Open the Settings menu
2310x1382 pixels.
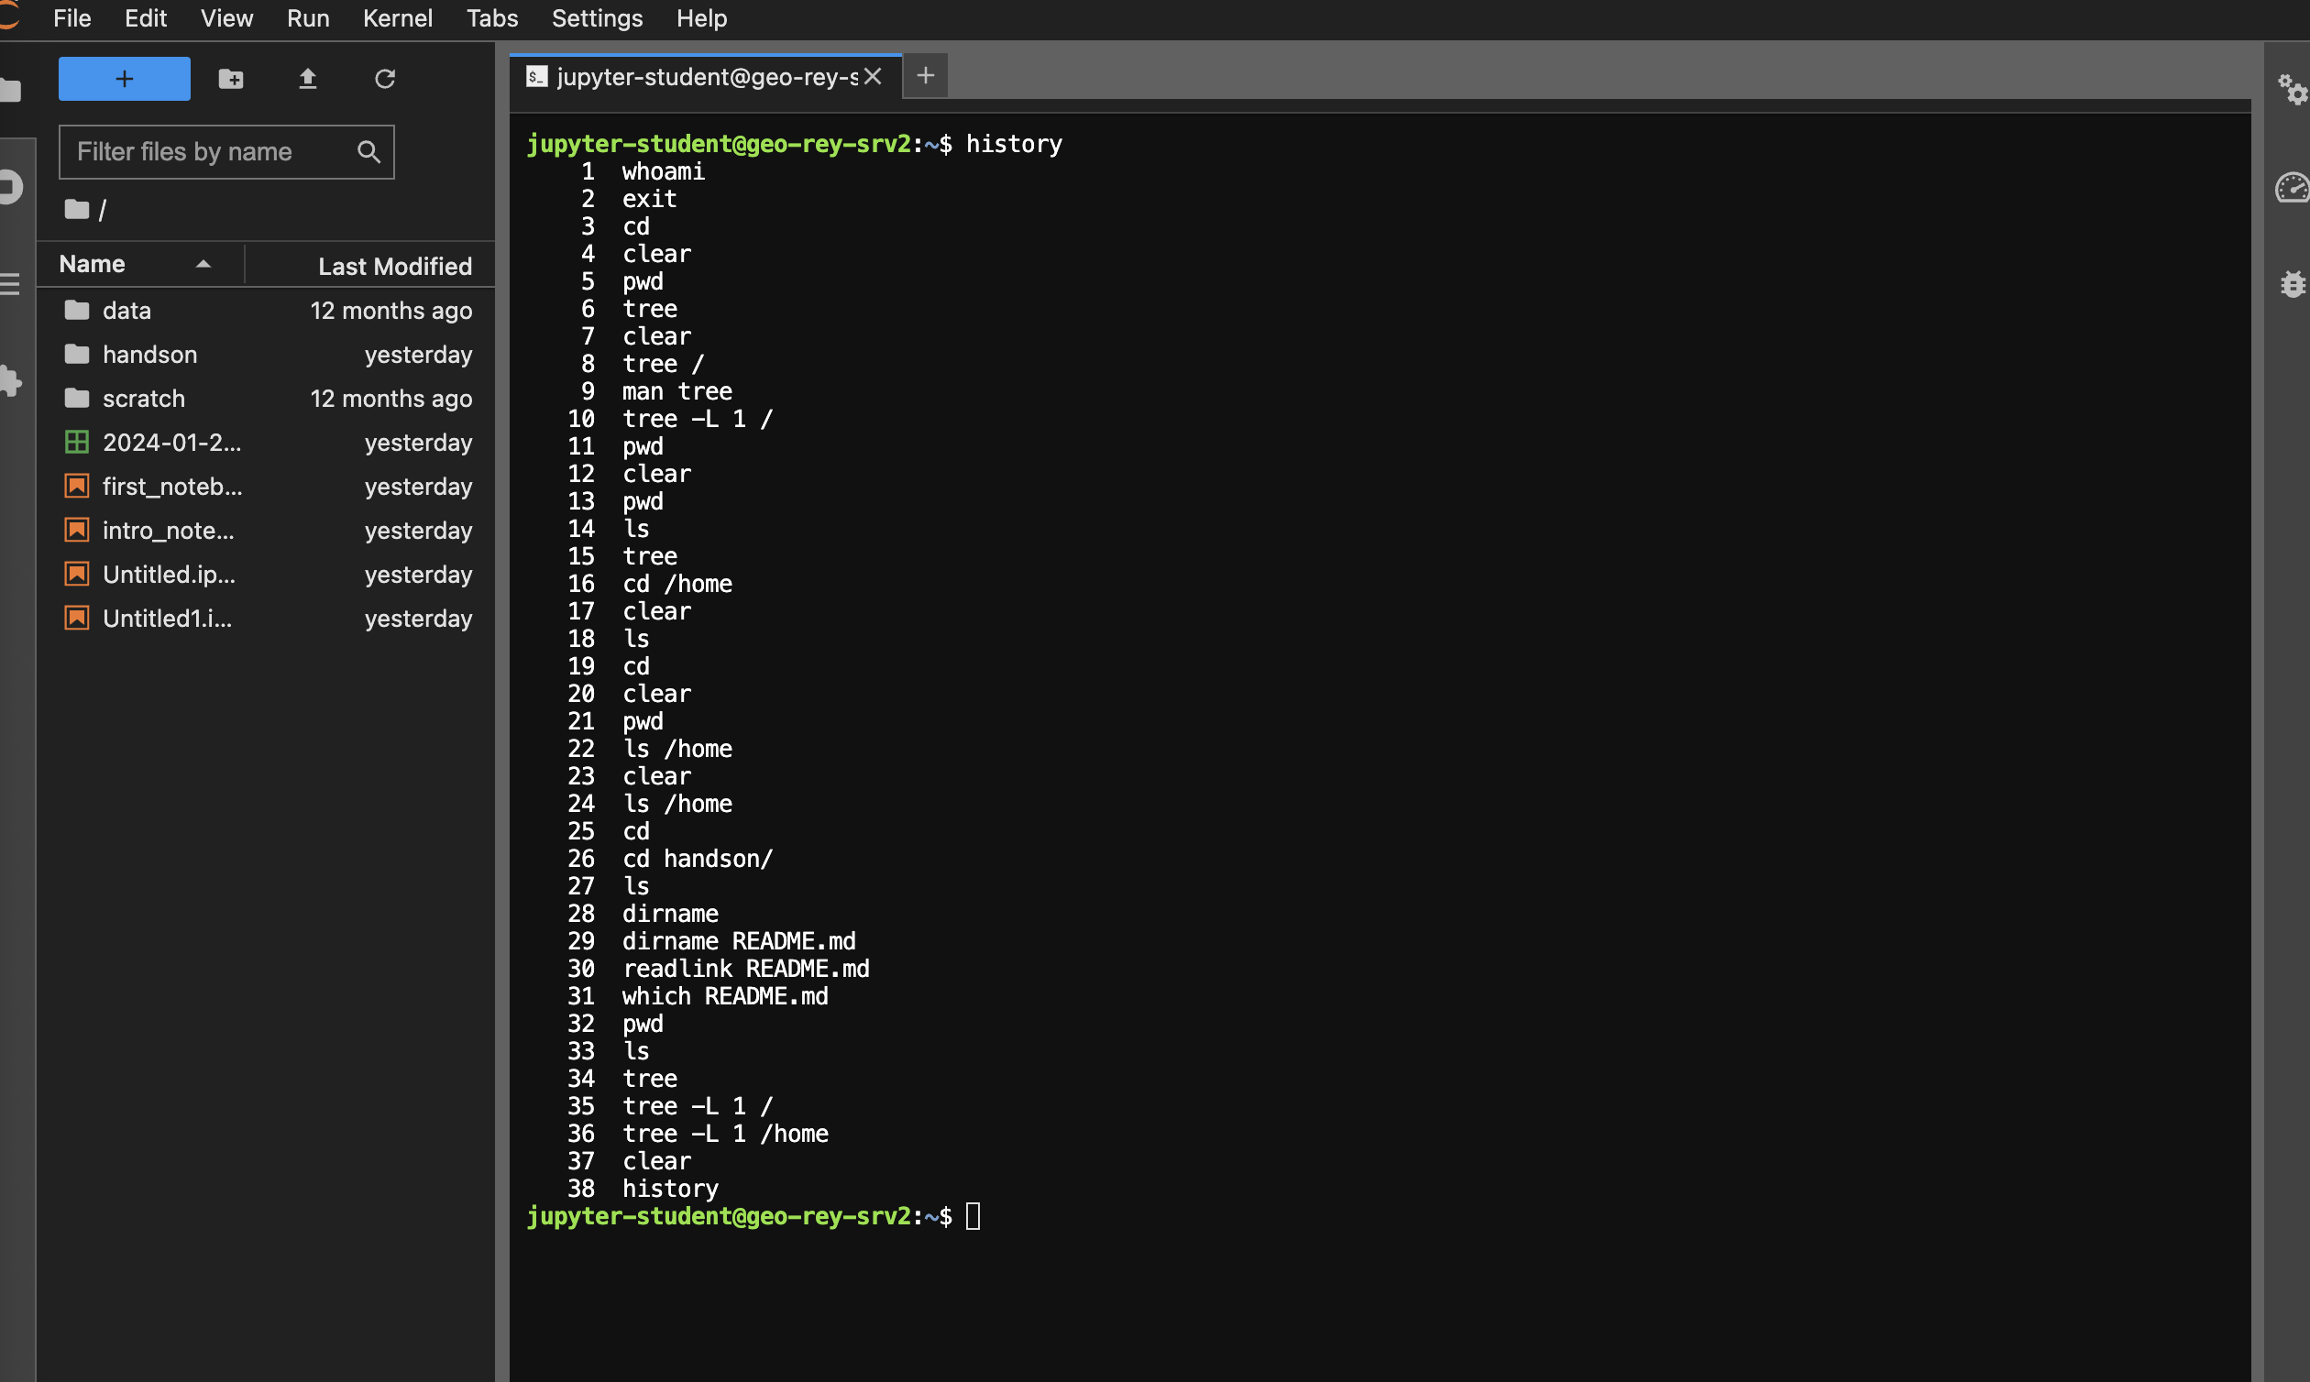point(596,18)
